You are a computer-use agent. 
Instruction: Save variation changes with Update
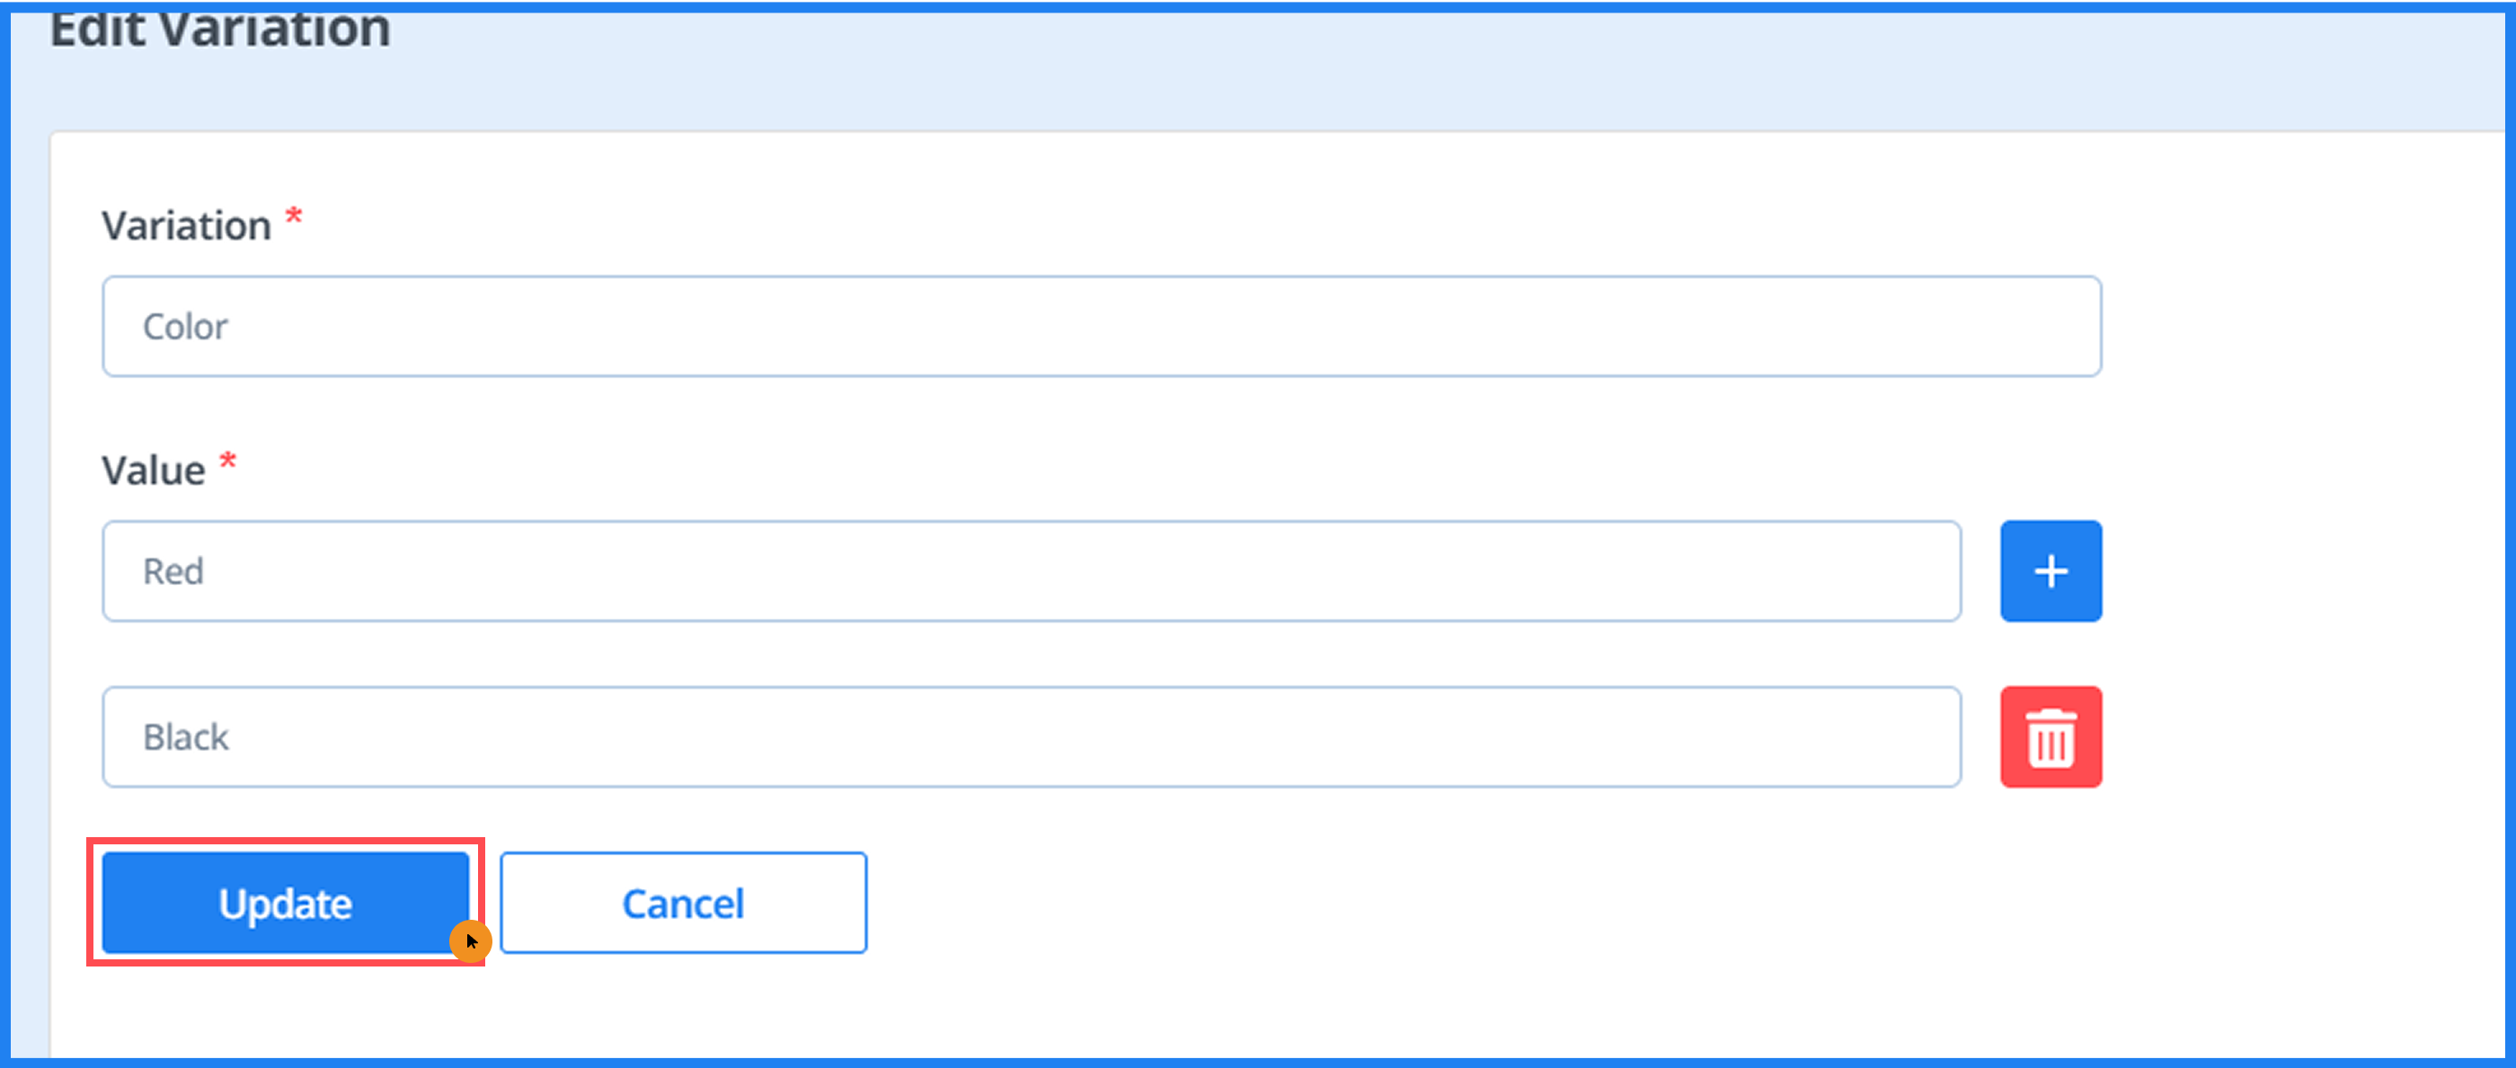pyautogui.click(x=285, y=903)
